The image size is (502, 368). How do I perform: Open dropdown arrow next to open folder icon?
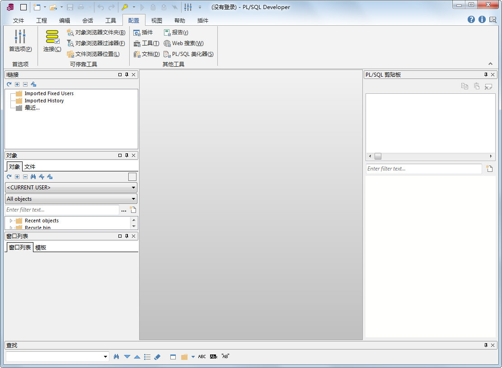pyautogui.click(x=61, y=7)
